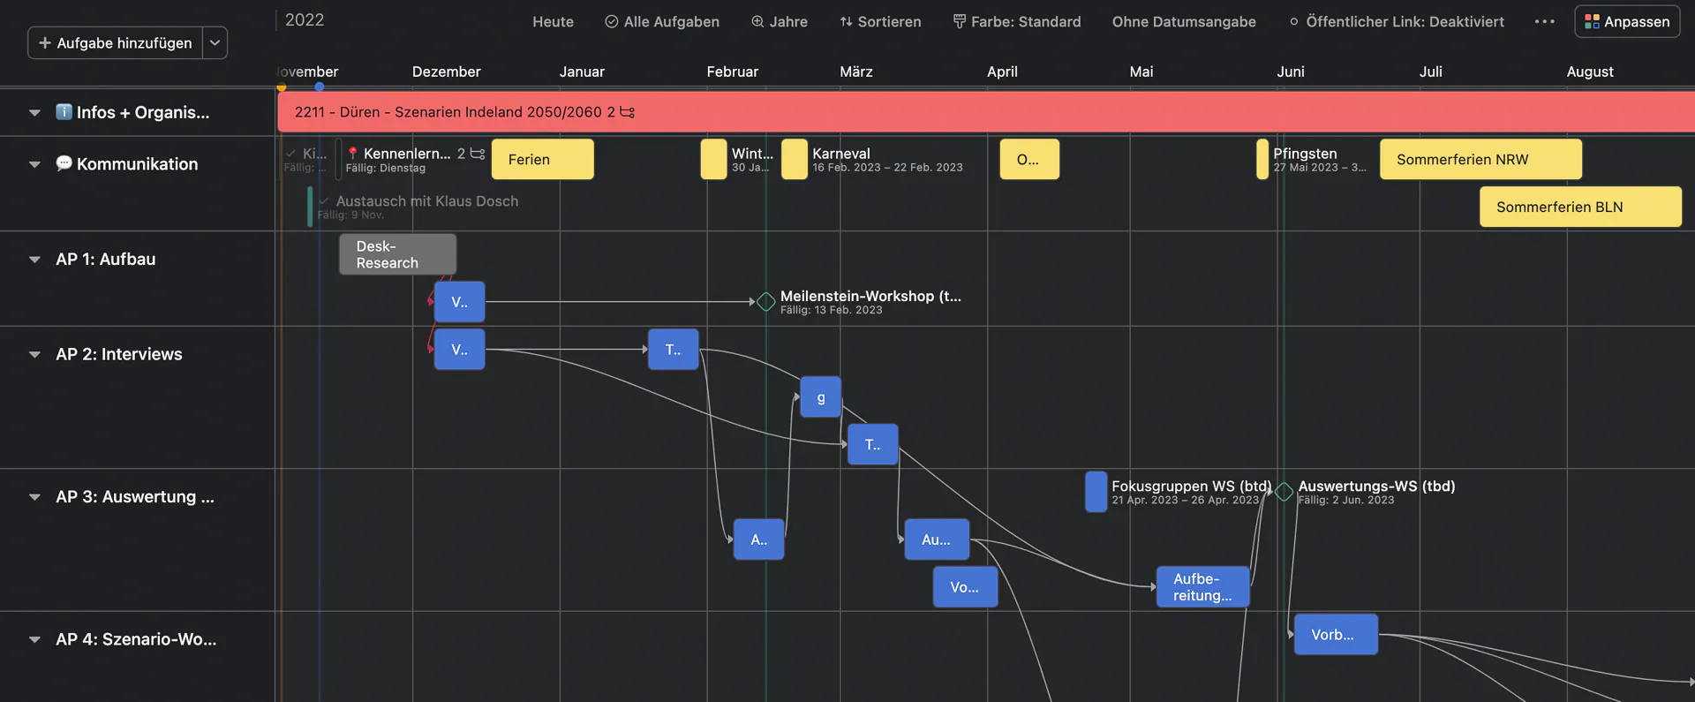The height and width of the screenshot is (702, 1695).
Task: Click the subtask icon on the Düren bar
Action: pos(628,112)
